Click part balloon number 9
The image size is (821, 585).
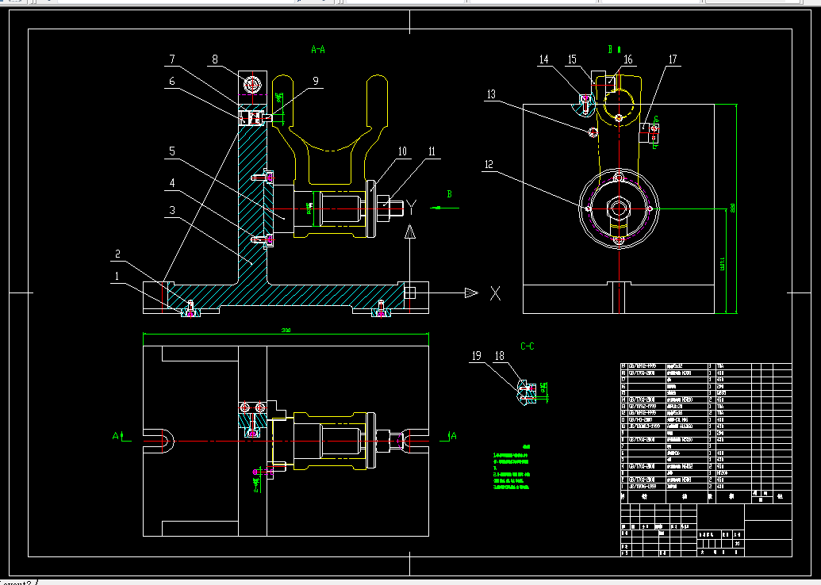315,81
